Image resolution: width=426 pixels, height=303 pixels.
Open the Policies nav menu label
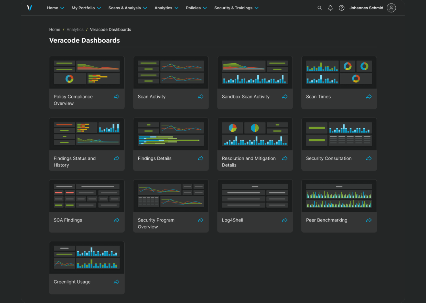[x=193, y=8]
